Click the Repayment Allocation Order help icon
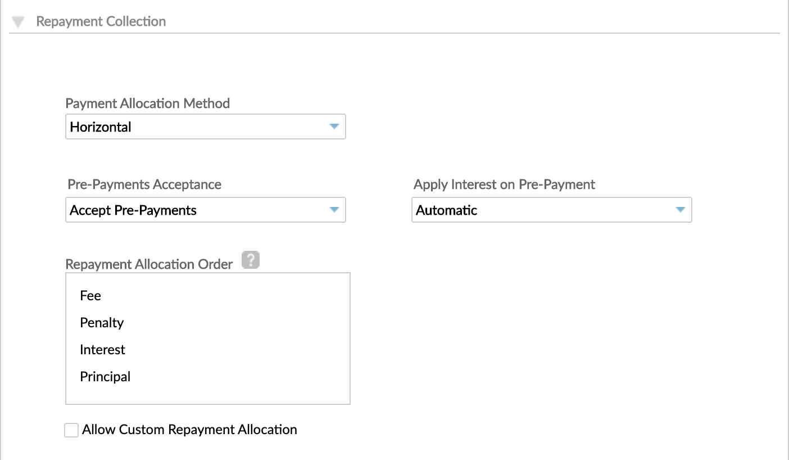The image size is (789, 460). [251, 260]
